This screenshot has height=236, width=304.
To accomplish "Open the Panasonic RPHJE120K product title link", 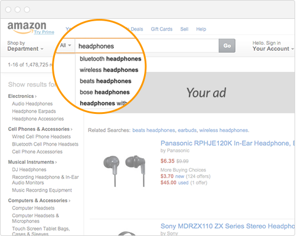I will [x=227, y=143].
